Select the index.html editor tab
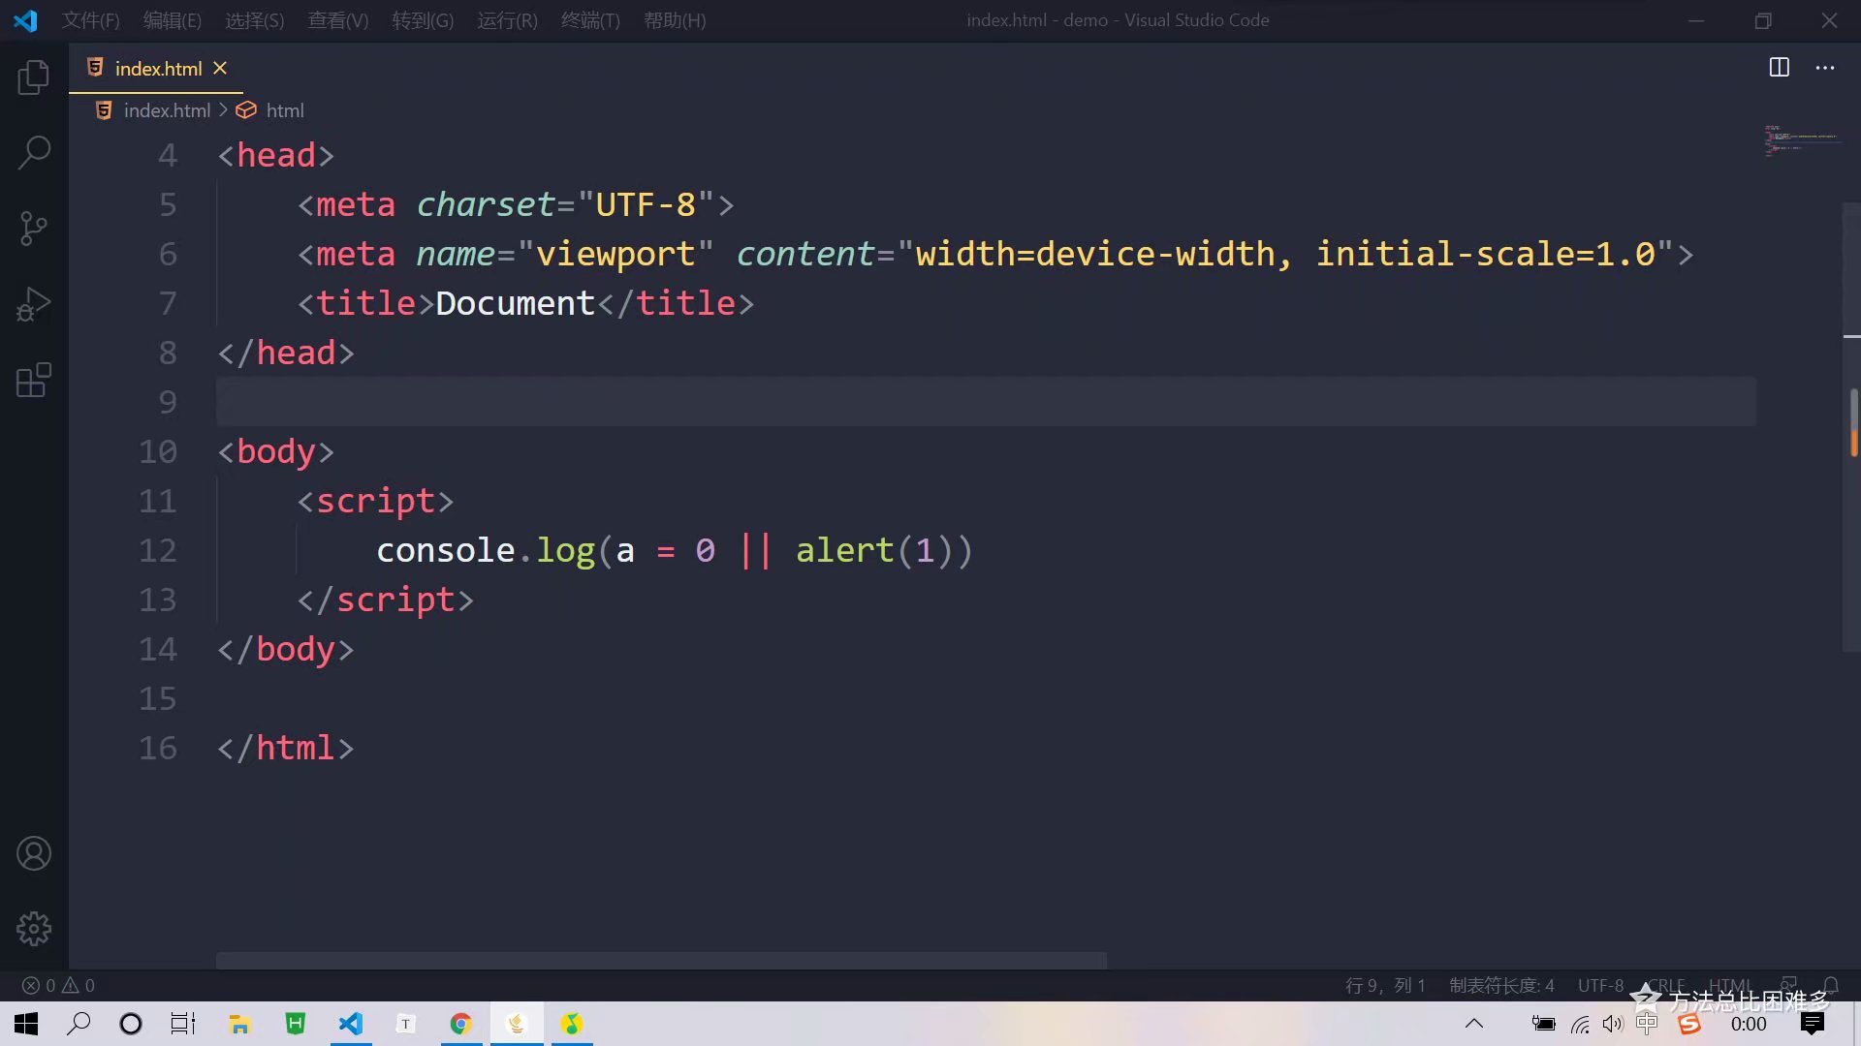 [155, 68]
